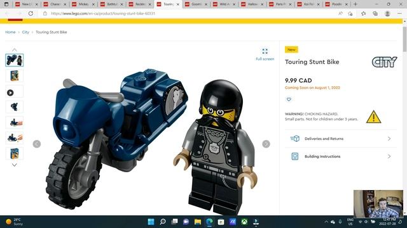
Task: Show hidden system tray icons chevron
Action: click(x=326, y=222)
